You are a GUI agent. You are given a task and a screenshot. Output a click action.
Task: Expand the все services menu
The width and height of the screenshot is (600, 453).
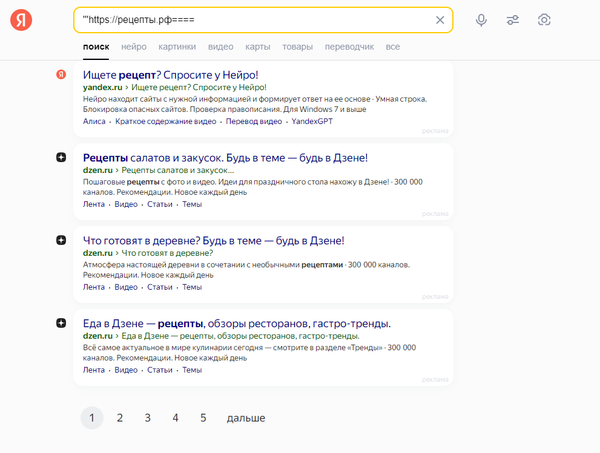(393, 47)
